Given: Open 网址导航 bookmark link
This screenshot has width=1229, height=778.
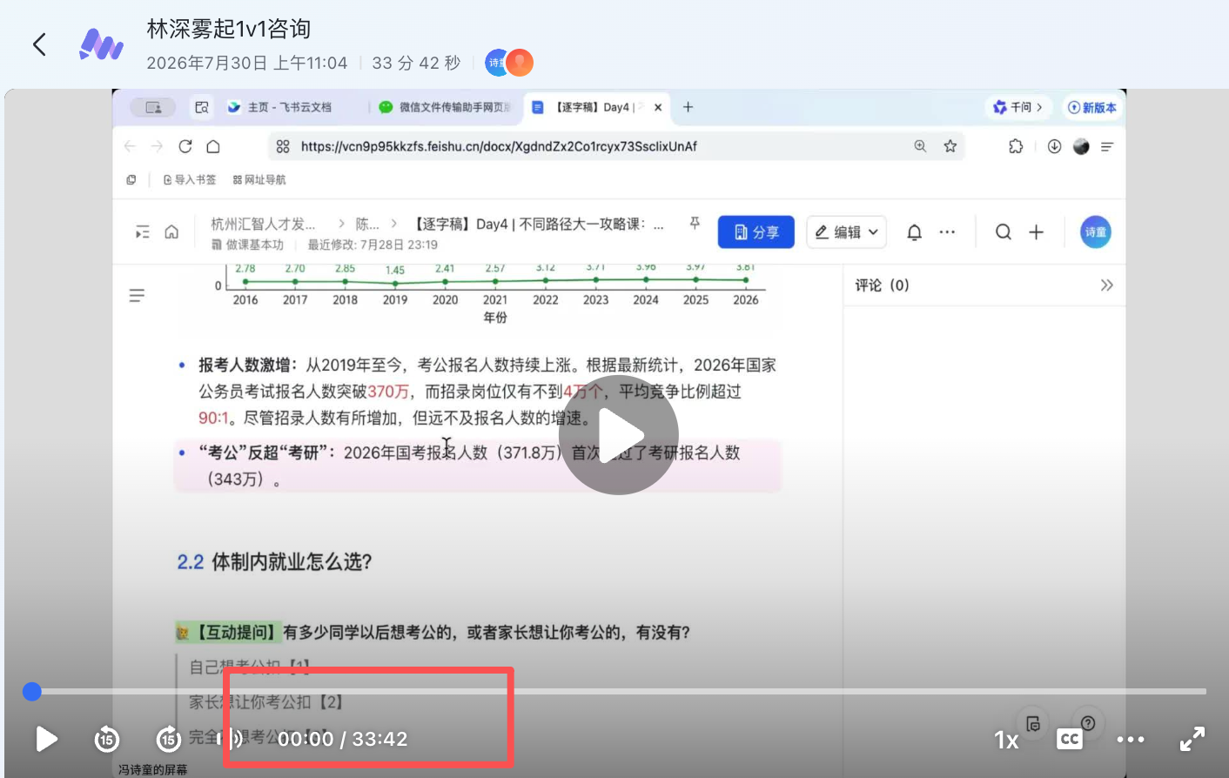Looking at the screenshot, I should pyautogui.click(x=259, y=180).
